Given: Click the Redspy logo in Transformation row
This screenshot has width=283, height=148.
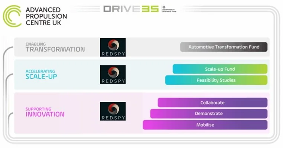Looking at the screenshot, I should 113,47.
